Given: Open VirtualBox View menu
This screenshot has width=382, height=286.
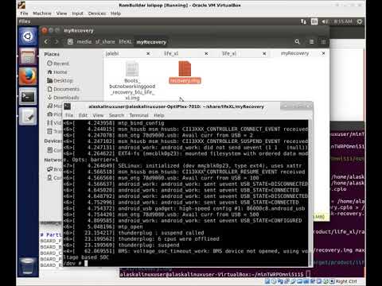Looking at the screenshot, I should 61,14.
